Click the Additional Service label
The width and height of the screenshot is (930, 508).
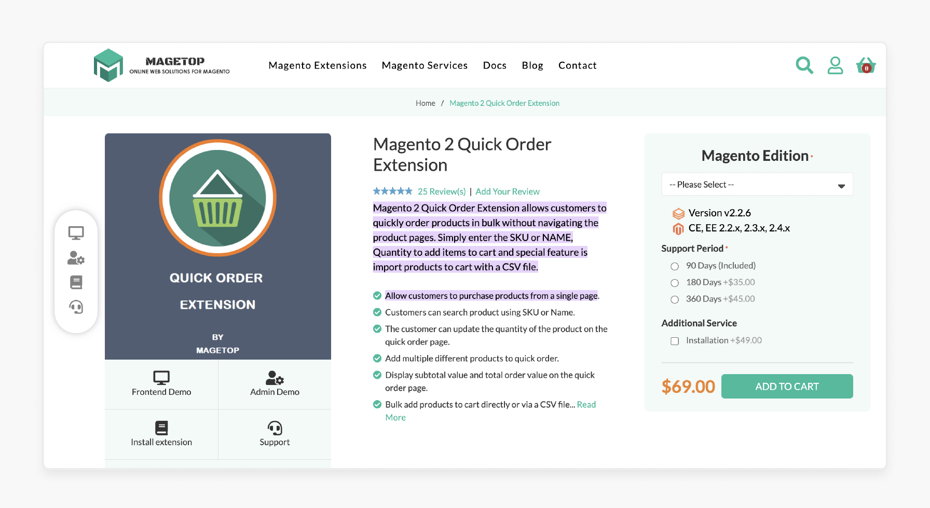click(699, 323)
